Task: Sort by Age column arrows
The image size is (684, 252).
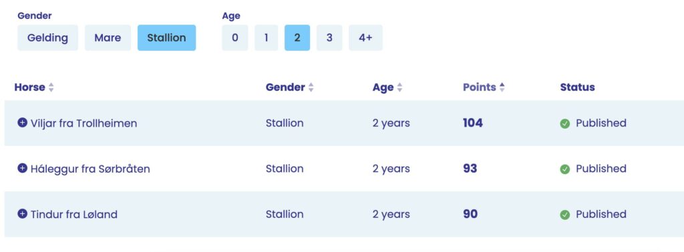Action: tap(399, 87)
